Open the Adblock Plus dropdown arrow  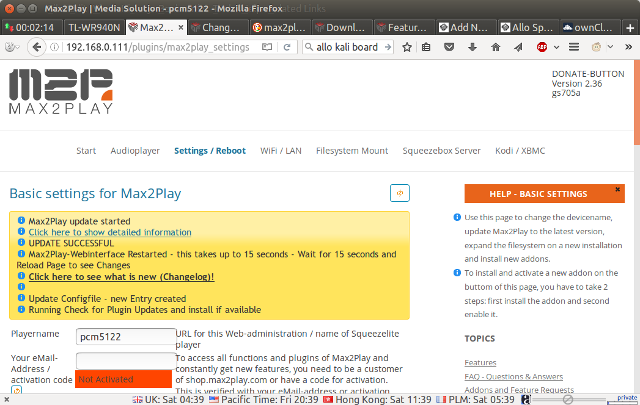(556, 47)
